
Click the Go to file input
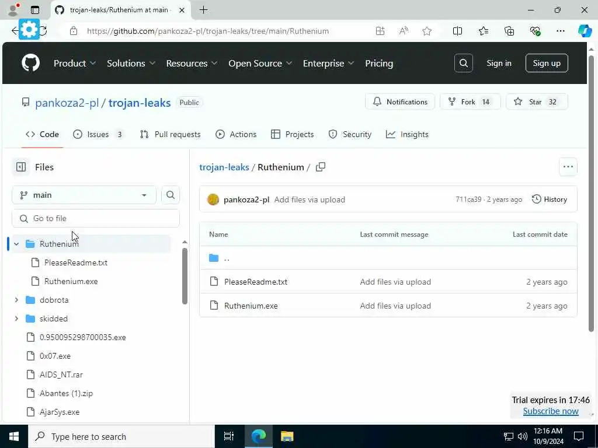click(96, 218)
